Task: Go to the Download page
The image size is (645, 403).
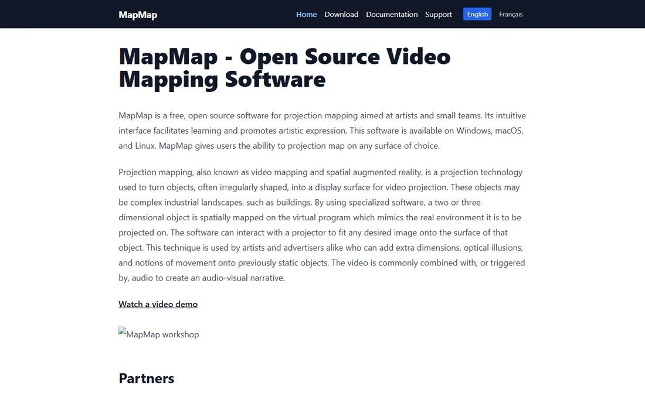Action: 341,15
